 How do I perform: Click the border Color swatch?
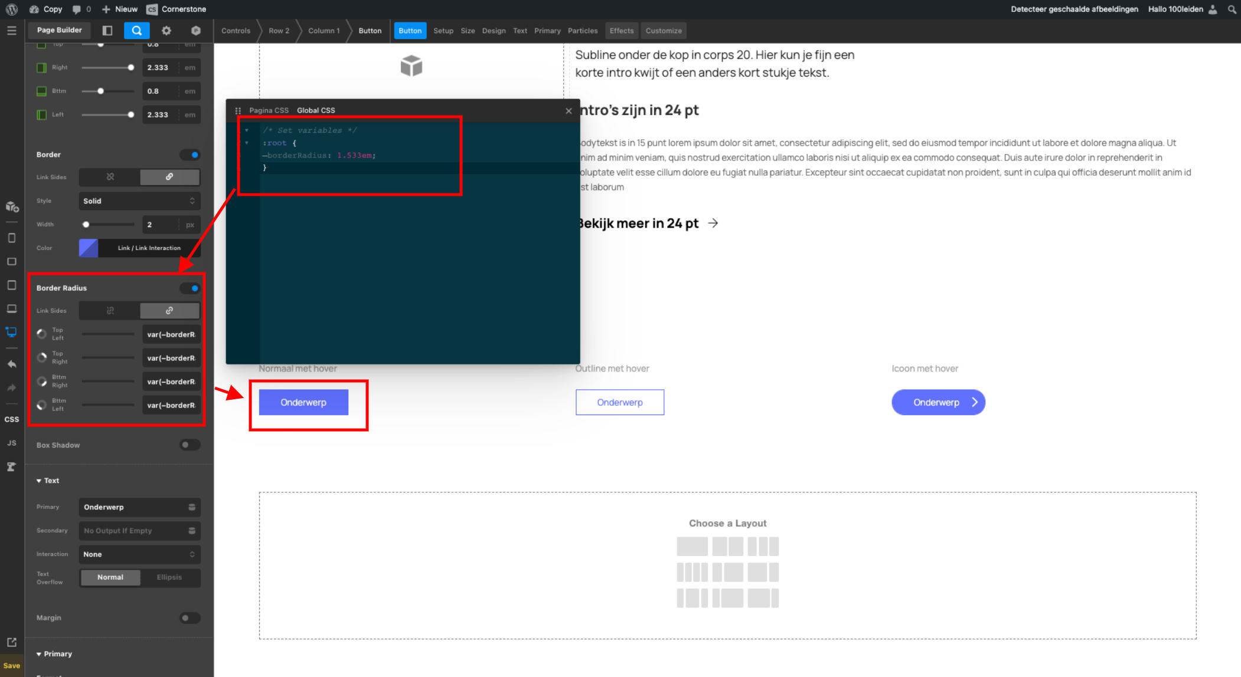click(x=89, y=248)
